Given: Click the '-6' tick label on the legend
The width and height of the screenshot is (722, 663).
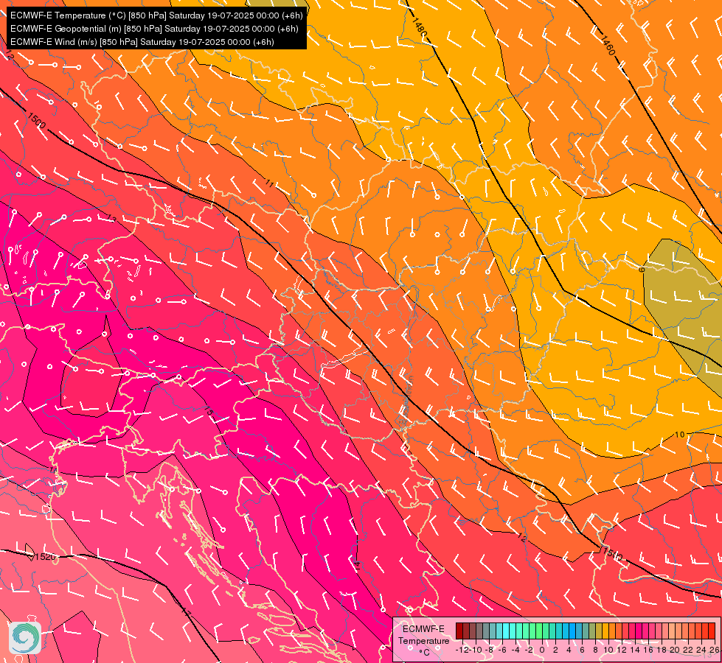Looking at the screenshot, I should [x=502, y=650].
